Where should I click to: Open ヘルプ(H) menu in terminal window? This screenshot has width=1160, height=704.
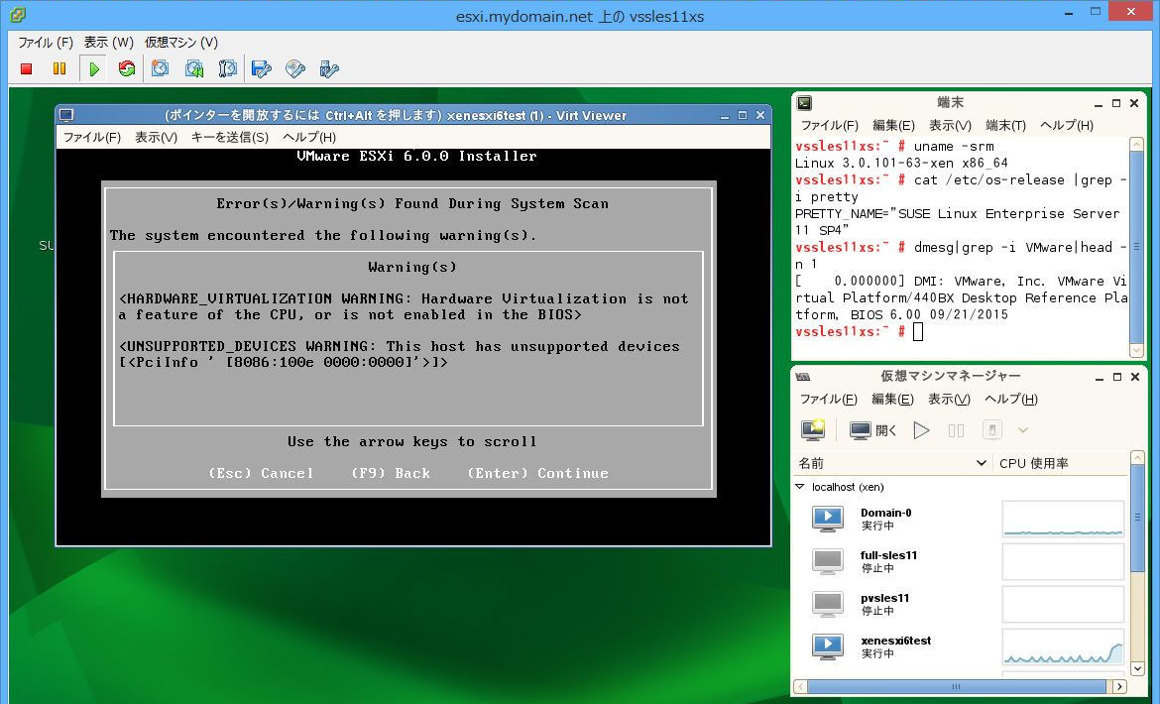click(1066, 125)
